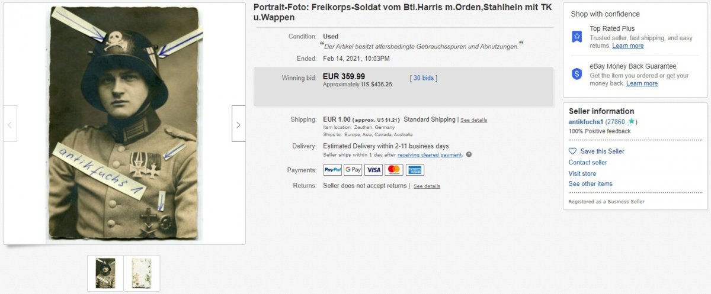Click the PayPal payment icon

coord(332,170)
